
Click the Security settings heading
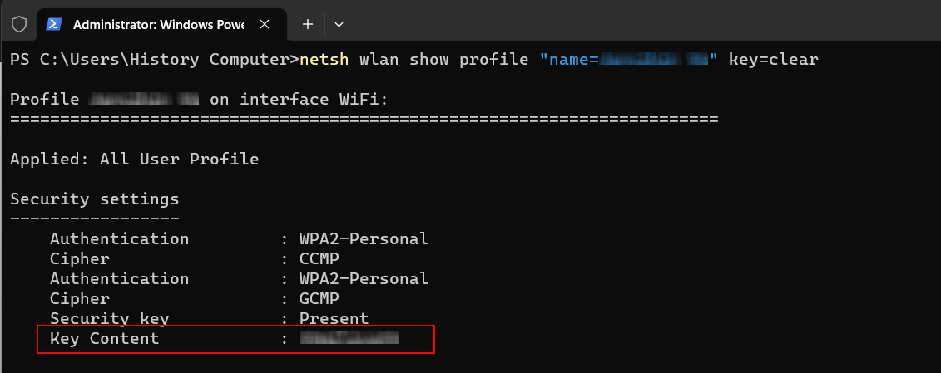tap(94, 199)
